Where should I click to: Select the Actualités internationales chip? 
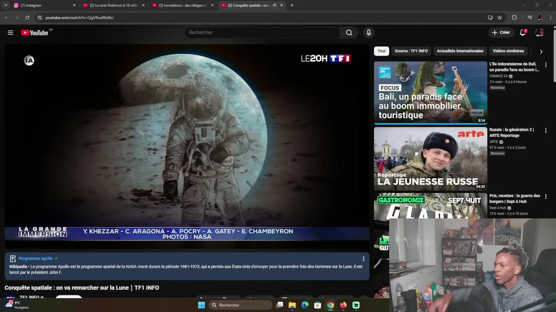[460, 51]
